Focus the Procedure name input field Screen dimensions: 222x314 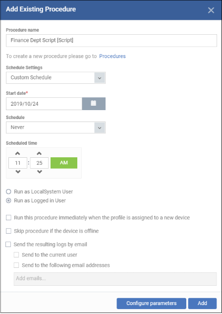pos(111,41)
